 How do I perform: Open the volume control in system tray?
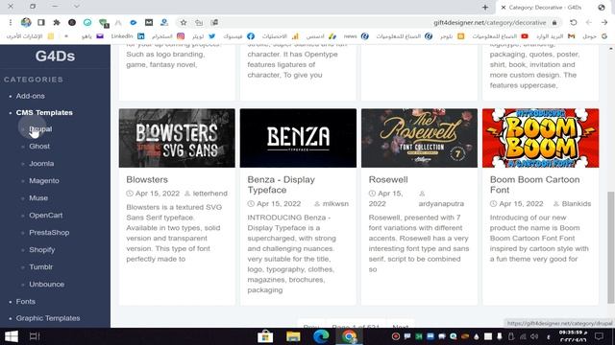(x=534, y=336)
